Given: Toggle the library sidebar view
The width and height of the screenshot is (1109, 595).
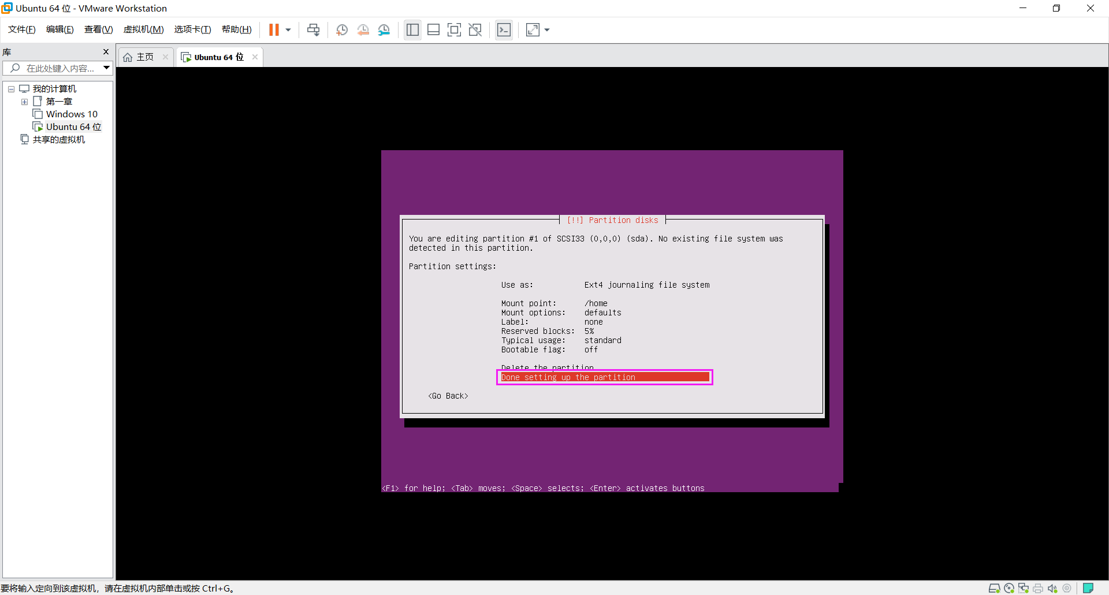Looking at the screenshot, I should (x=412, y=30).
